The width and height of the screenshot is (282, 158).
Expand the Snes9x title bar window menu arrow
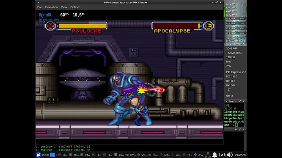tap(38, 2)
